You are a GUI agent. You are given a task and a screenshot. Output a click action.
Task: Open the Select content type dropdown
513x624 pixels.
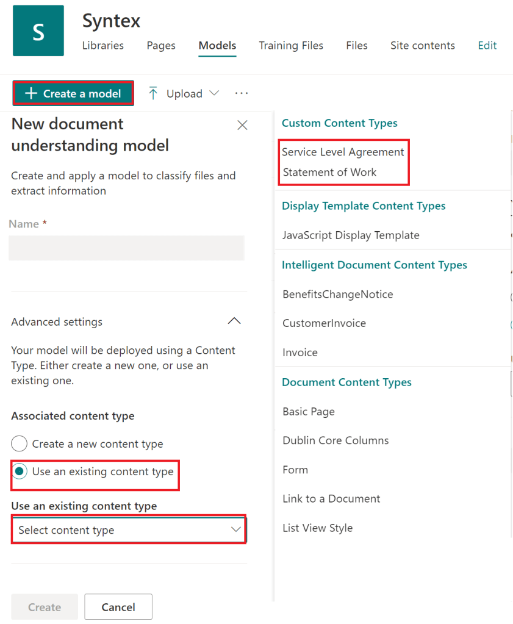coord(129,530)
